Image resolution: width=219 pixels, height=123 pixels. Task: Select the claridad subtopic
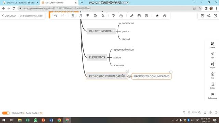point(126,39)
